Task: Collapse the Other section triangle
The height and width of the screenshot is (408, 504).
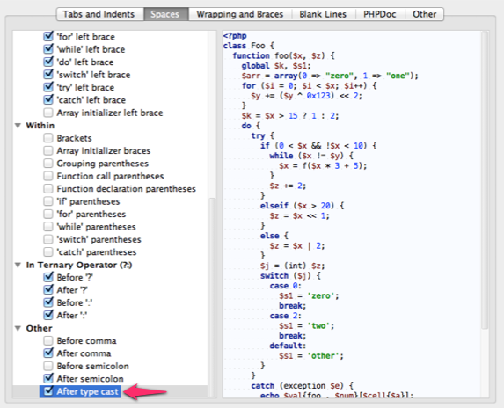Action: 18,328
